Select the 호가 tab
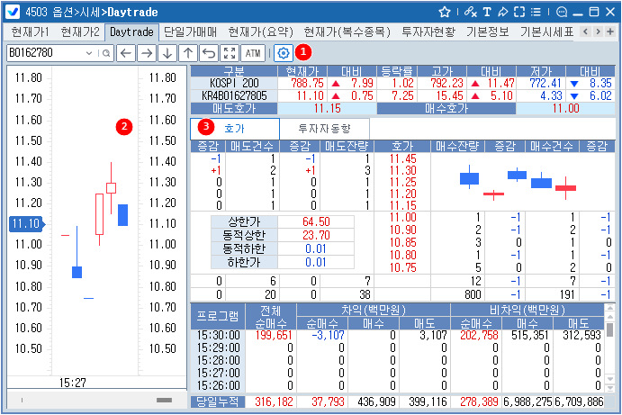The image size is (622, 415). [x=234, y=129]
